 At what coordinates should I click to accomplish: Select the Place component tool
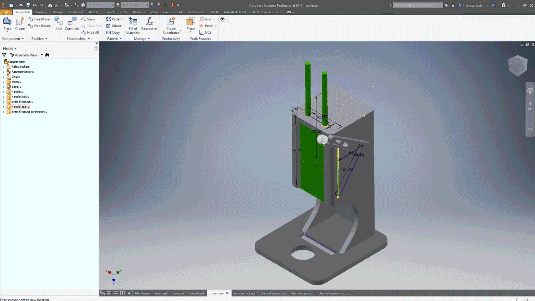[7, 24]
